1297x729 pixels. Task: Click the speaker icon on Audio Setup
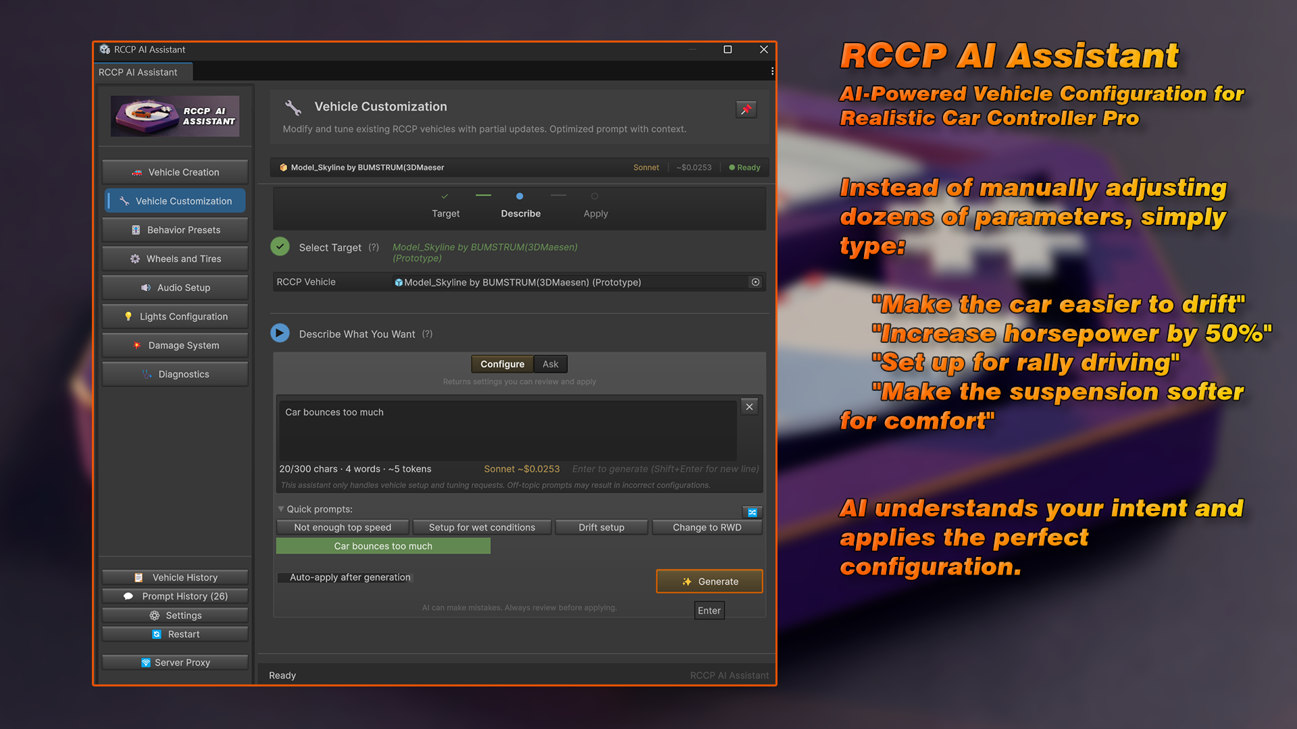coord(145,288)
